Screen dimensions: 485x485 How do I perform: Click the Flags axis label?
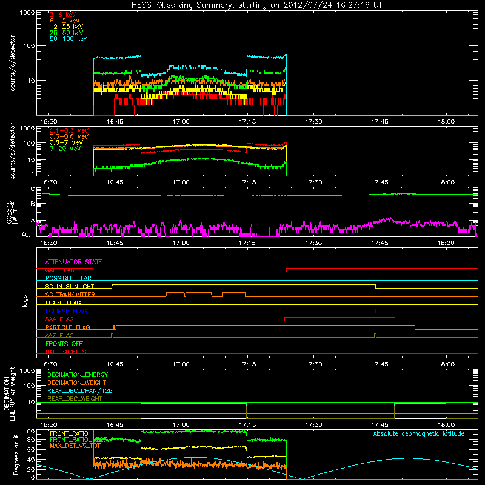(x=25, y=303)
